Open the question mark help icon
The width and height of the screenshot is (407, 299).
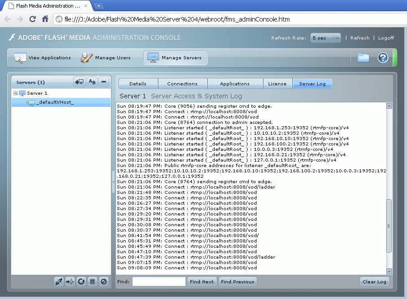coord(383,57)
